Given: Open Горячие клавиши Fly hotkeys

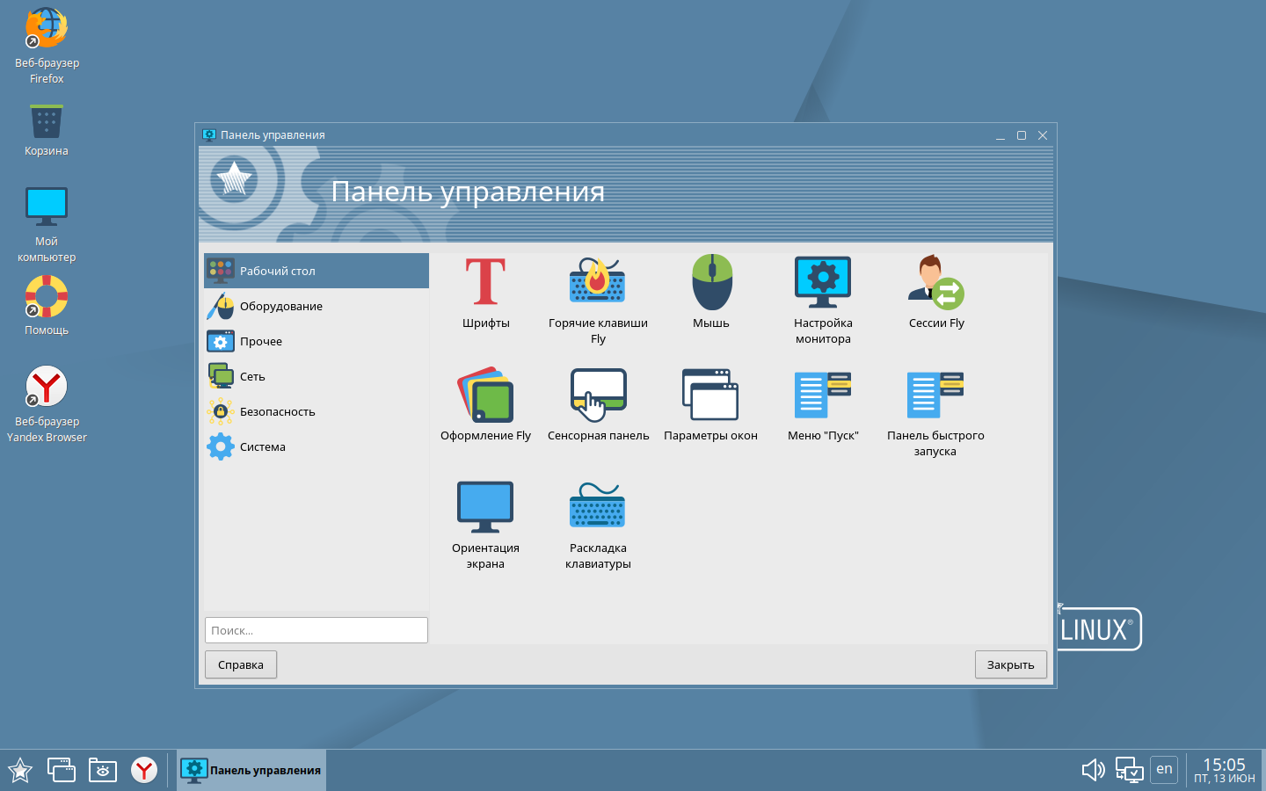Looking at the screenshot, I should click(598, 301).
